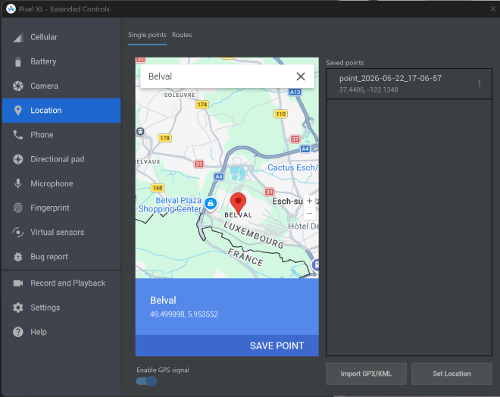Click the Android Studio icon in title bar
Screen dimensions: 500x397
11,9
